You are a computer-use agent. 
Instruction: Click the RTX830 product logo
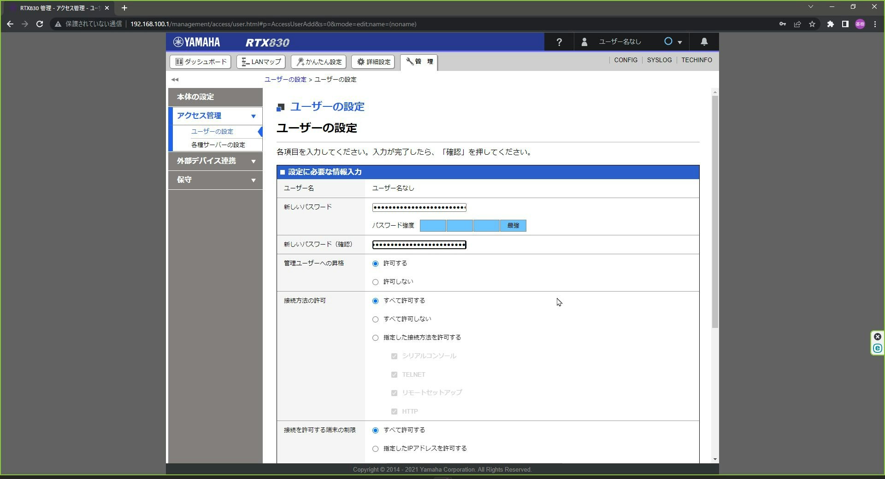click(267, 43)
